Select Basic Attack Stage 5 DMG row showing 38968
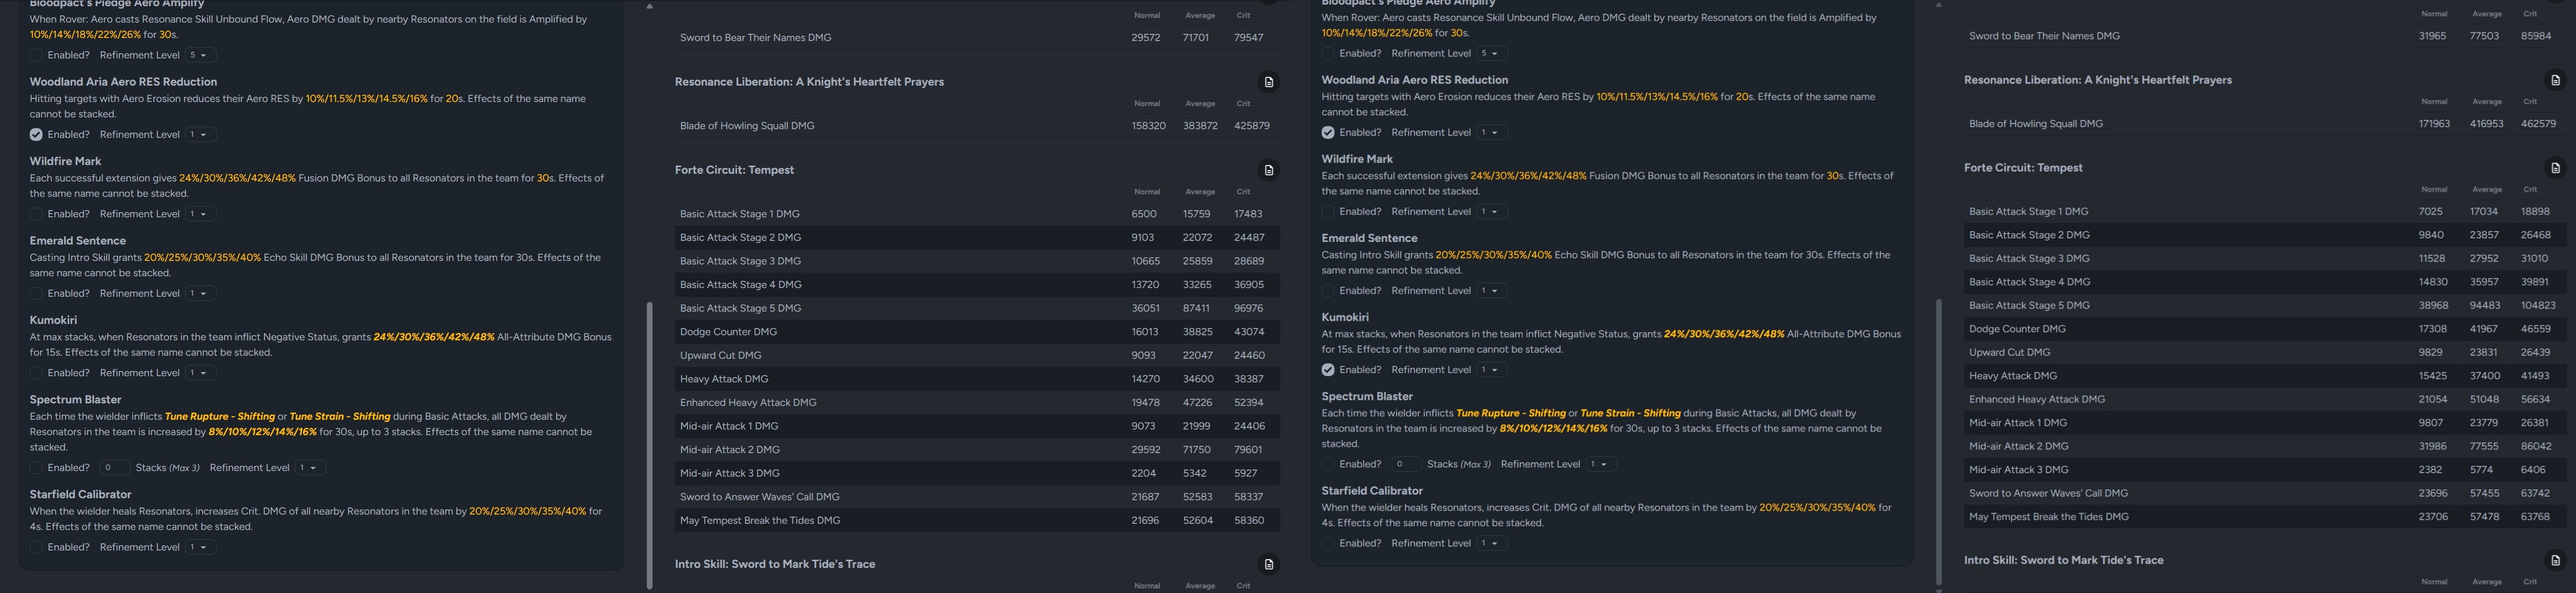 [2265, 305]
